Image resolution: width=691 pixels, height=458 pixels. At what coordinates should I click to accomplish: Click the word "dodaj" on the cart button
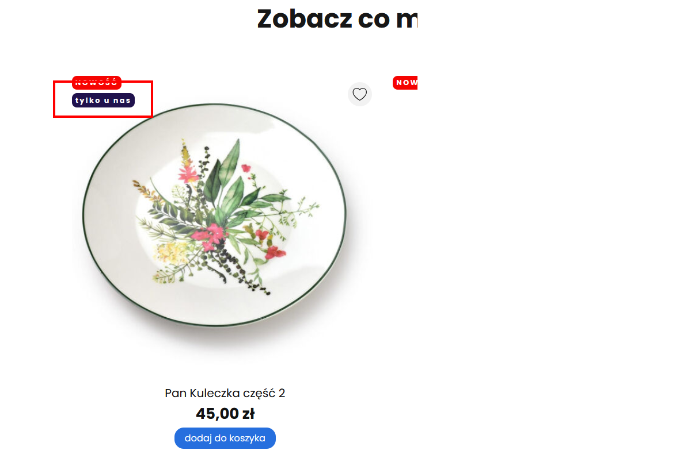pos(197,438)
